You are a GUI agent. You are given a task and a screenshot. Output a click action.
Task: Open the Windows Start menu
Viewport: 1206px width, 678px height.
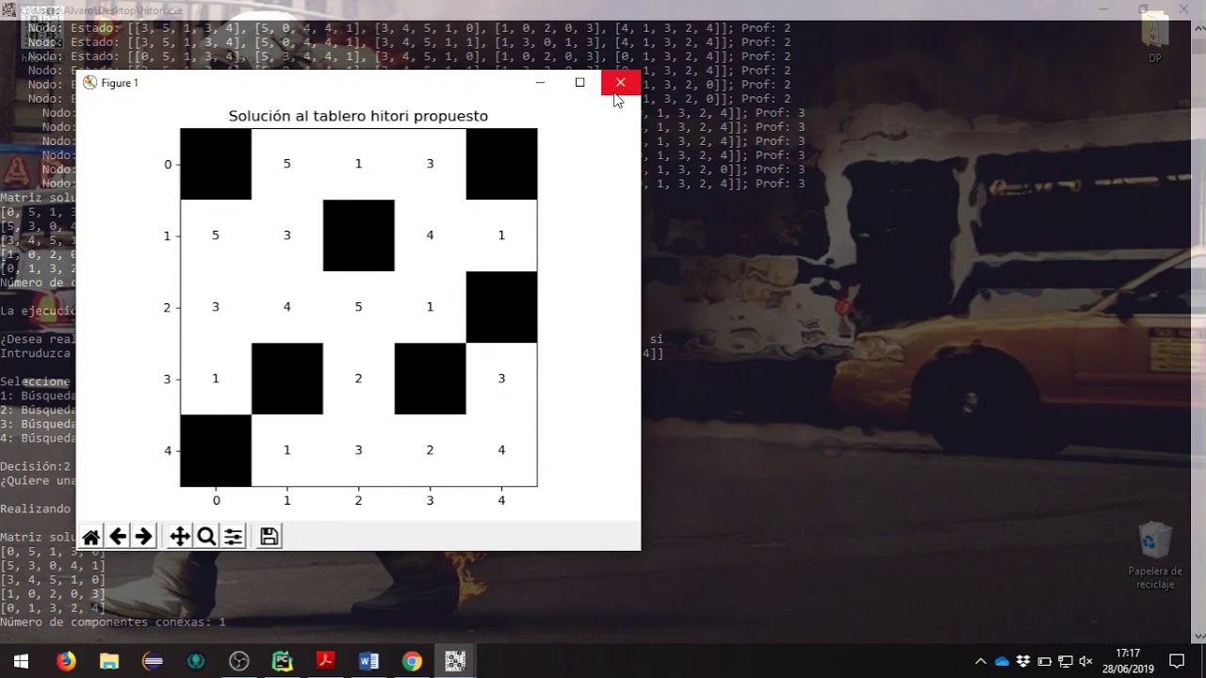click(21, 661)
